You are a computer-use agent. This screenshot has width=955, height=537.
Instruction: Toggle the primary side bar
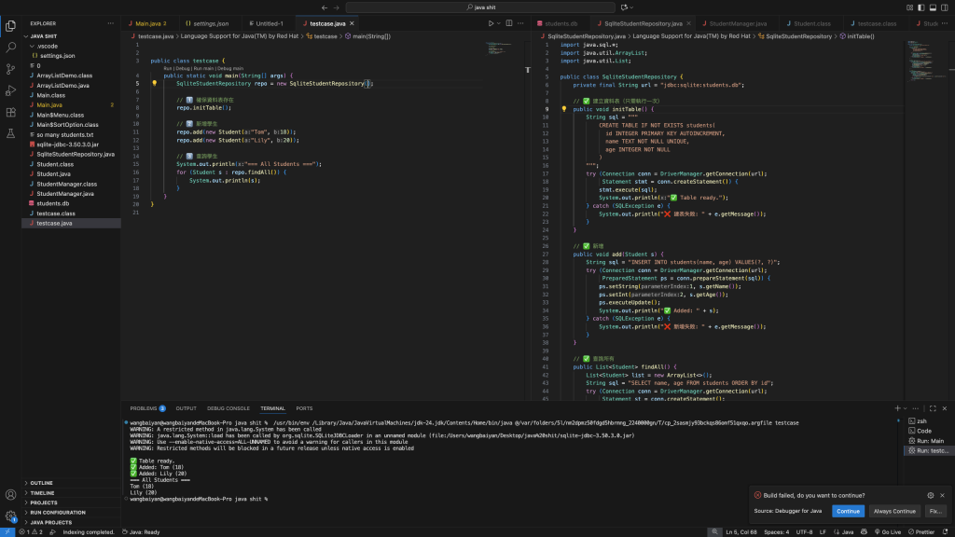click(920, 7)
